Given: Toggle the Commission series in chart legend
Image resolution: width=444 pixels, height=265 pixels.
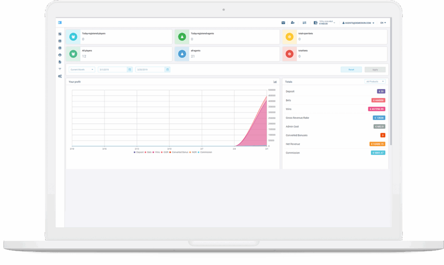Looking at the screenshot, I should click(x=205, y=152).
